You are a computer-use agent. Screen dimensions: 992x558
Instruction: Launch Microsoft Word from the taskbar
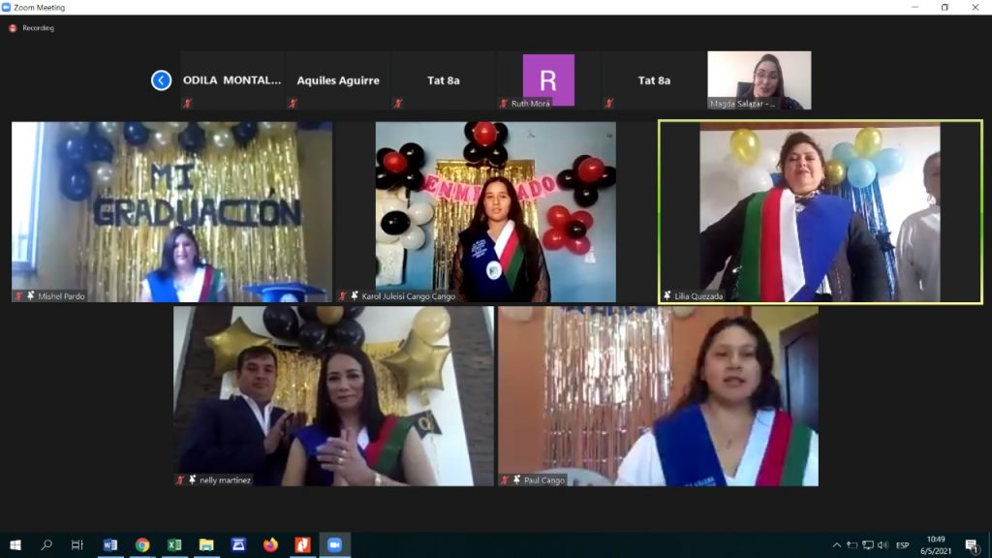[109, 543]
